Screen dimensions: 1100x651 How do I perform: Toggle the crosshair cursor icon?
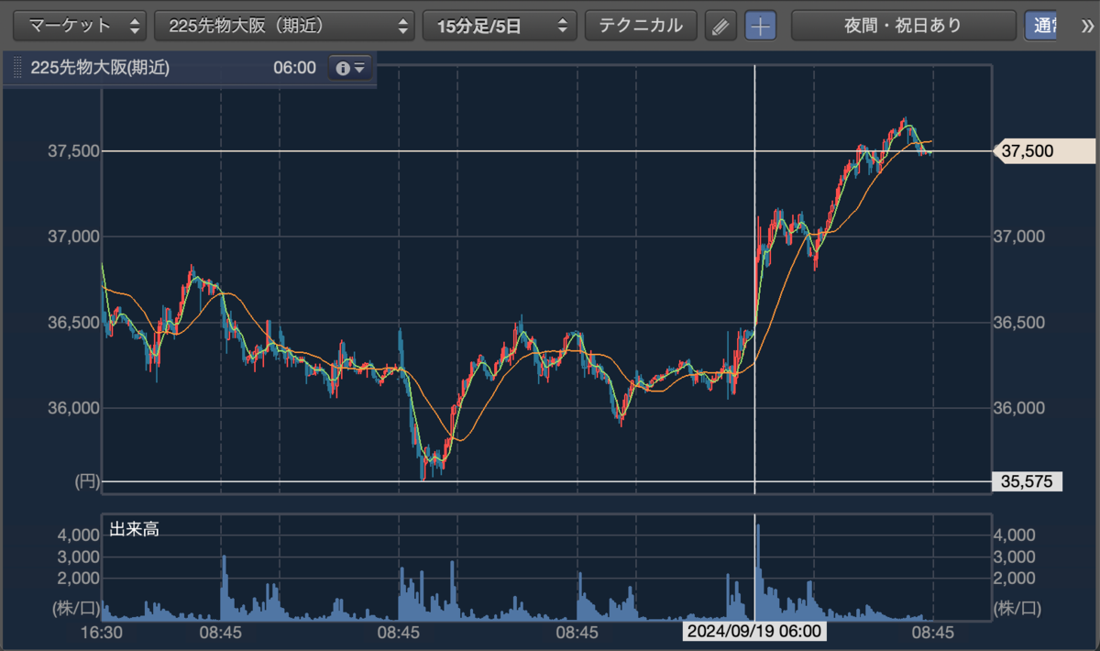(x=760, y=27)
